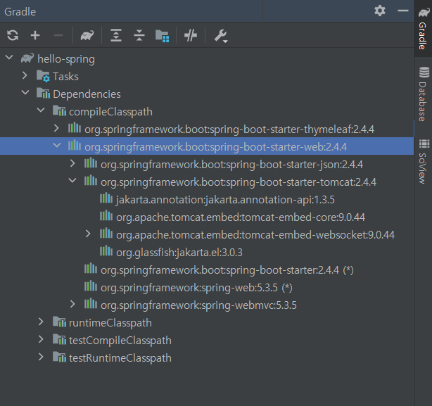Select spring-boot-starter-thymeleaf:2.4.4 row
432x406 pixels.
207,129
